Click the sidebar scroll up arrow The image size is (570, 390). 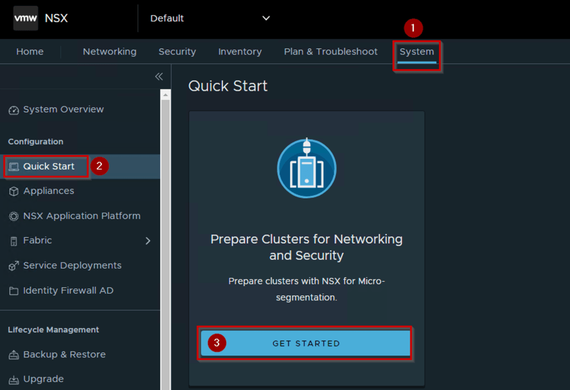(x=165, y=96)
